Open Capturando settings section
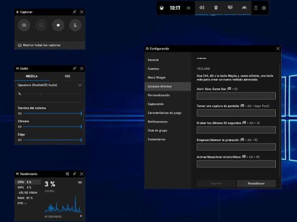297x222 pixels. click(x=156, y=104)
